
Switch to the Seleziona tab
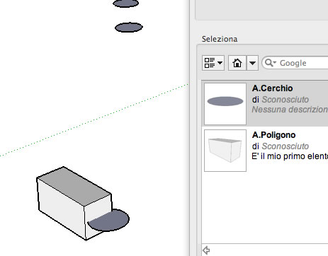tap(220, 39)
